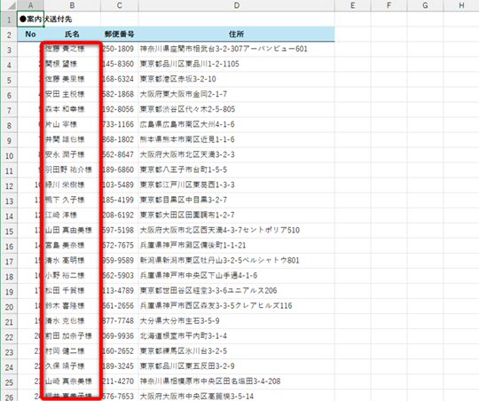Click the '郵便番号' header cell
Viewport: 479px width, 401px height.
coord(120,35)
